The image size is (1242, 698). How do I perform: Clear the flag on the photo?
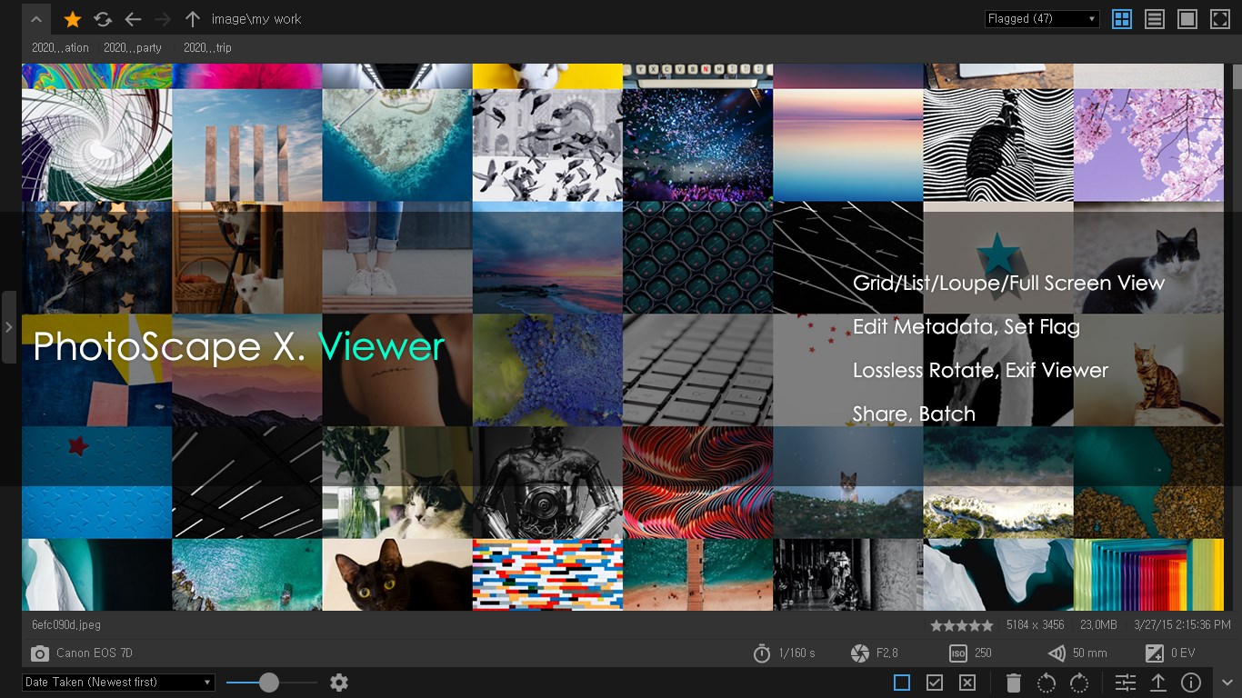click(x=900, y=682)
